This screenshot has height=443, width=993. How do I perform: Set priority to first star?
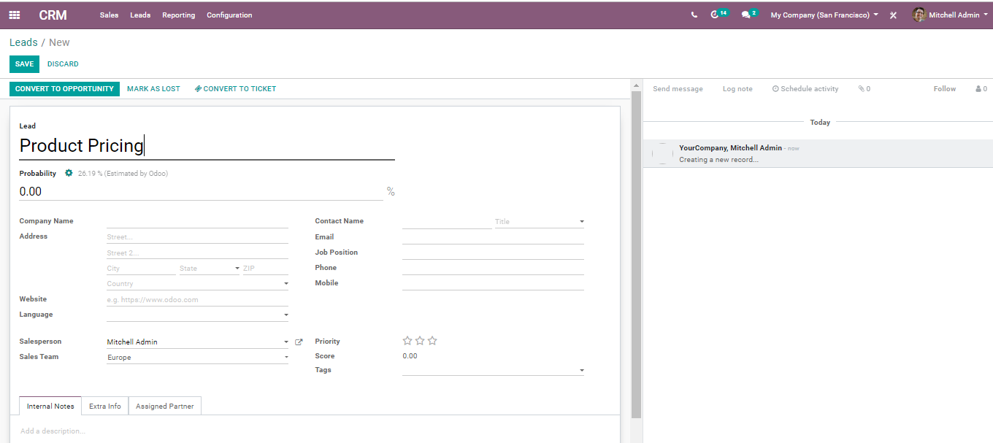click(x=407, y=341)
